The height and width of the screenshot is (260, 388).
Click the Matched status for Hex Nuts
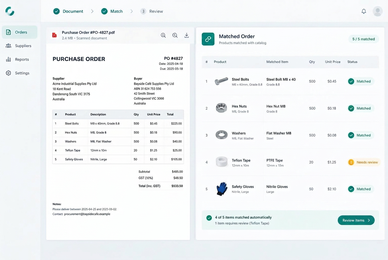click(360, 108)
